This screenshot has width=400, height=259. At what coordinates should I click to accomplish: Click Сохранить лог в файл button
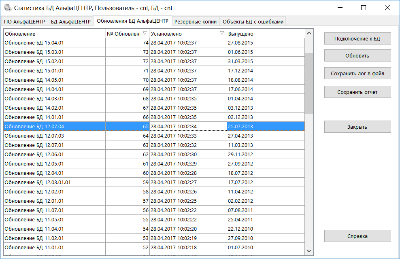tap(357, 73)
